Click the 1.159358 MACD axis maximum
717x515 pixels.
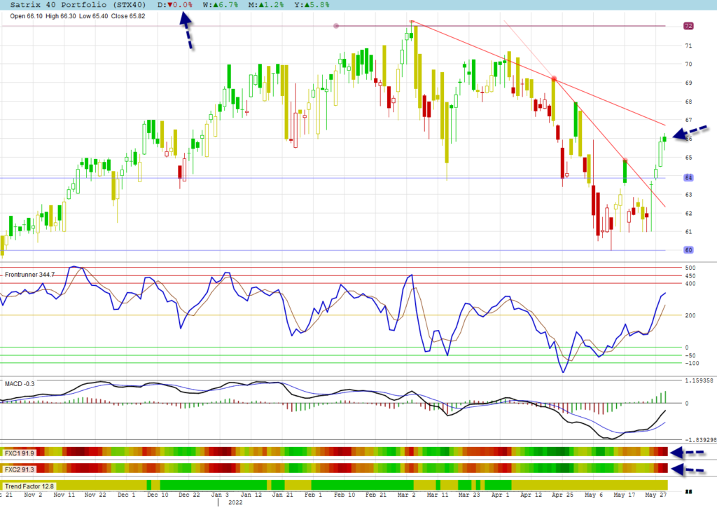(x=699, y=380)
